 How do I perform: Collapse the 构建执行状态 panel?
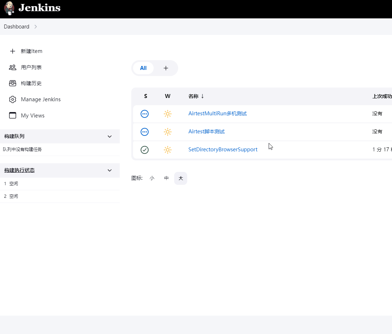(110, 170)
